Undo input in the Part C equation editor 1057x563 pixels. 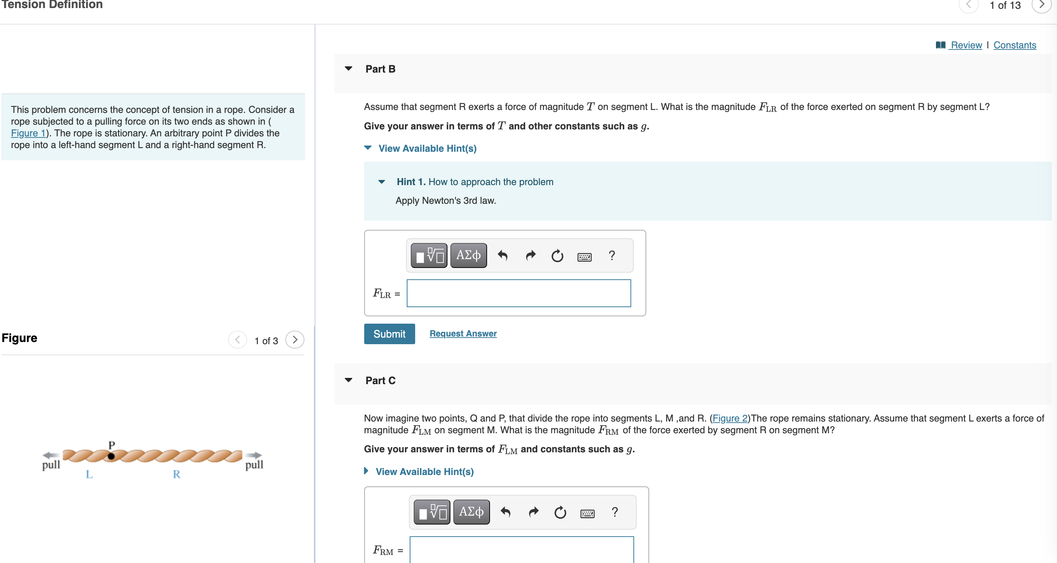pos(505,512)
